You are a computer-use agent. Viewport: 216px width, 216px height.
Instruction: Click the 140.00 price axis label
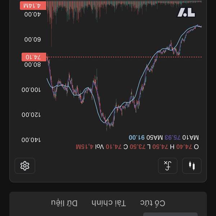coord(32,139)
